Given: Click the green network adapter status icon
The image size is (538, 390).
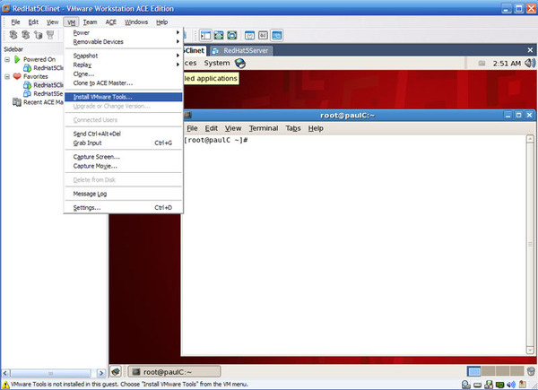Looking at the screenshot, I should [x=499, y=385].
